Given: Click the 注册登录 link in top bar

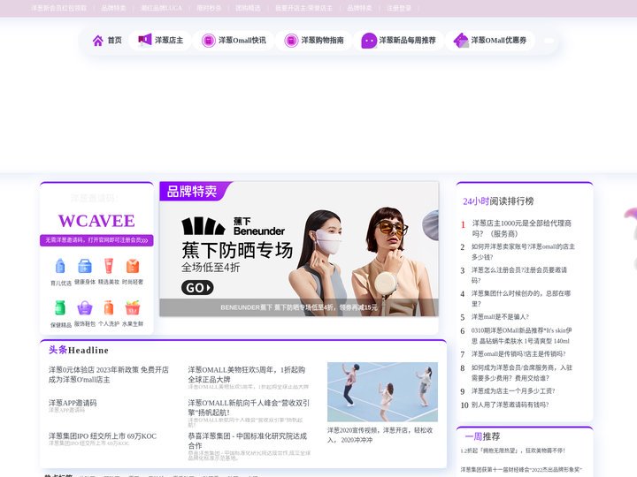Looking at the screenshot, I should (x=398, y=8).
